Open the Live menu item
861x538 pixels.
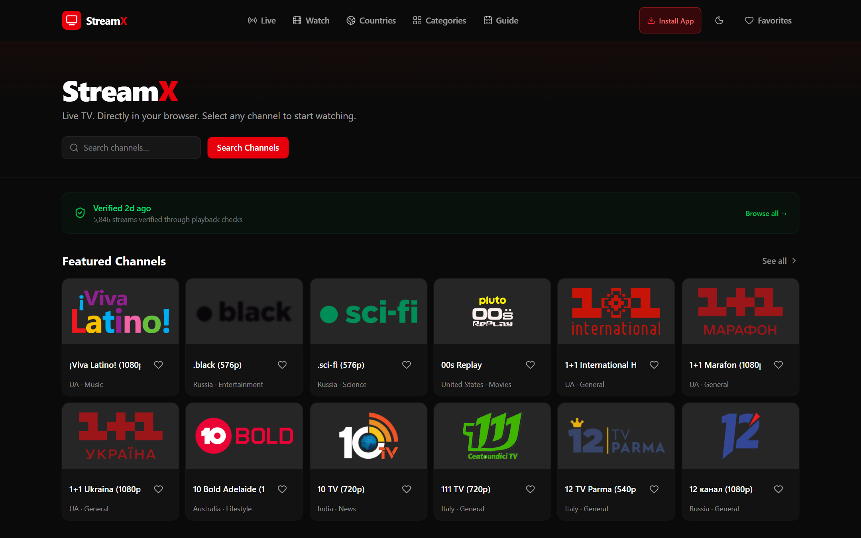click(x=262, y=20)
